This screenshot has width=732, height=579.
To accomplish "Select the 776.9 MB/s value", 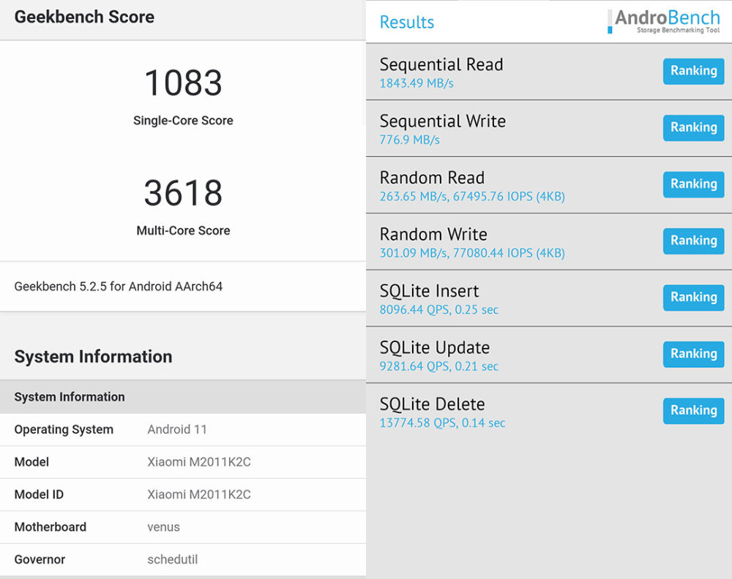I will (409, 140).
